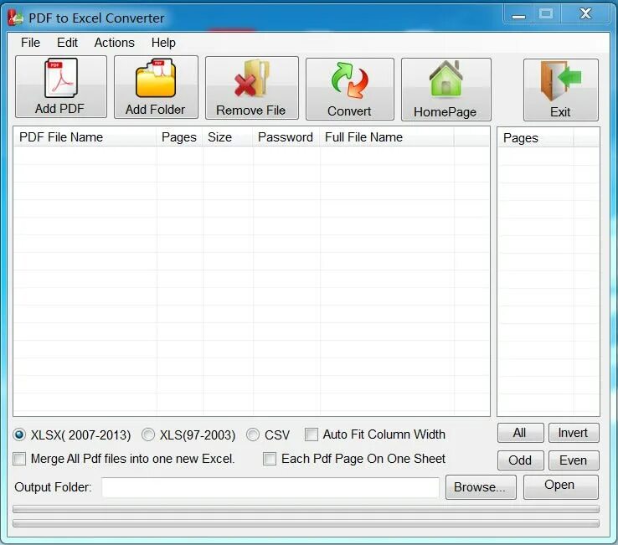This screenshot has height=545, width=618.
Task: Click the Size column header
Action: 228,137
